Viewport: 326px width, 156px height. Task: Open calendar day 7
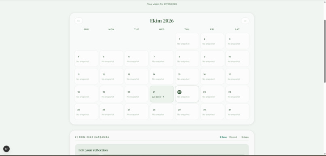click(x=162, y=59)
